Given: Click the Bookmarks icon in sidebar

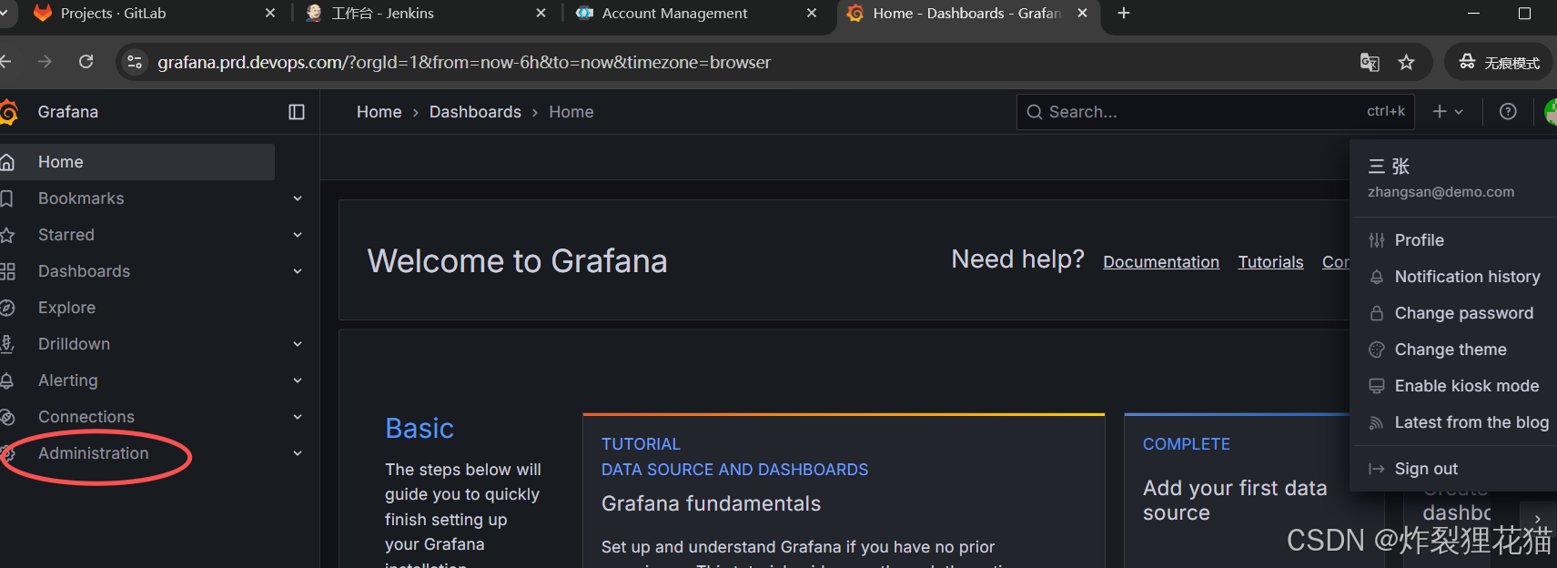Looking at the screenshot, I should pos(6,198).
